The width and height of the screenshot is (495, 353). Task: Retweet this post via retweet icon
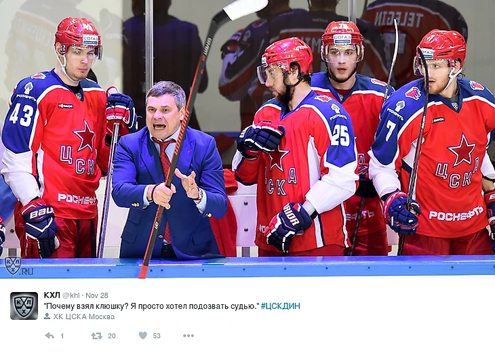coord(96,335)
